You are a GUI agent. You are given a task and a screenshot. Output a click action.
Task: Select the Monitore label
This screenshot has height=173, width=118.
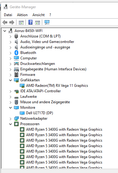pos(28,108)
